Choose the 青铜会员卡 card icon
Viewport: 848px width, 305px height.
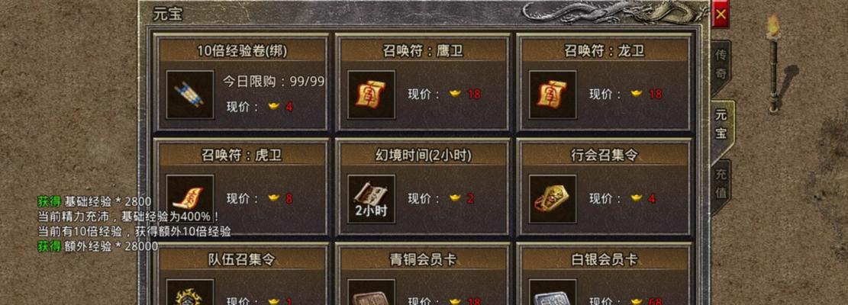371,293
